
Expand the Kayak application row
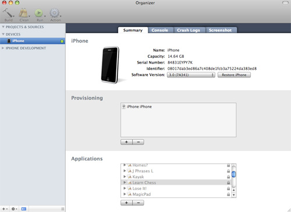[125, 176]
